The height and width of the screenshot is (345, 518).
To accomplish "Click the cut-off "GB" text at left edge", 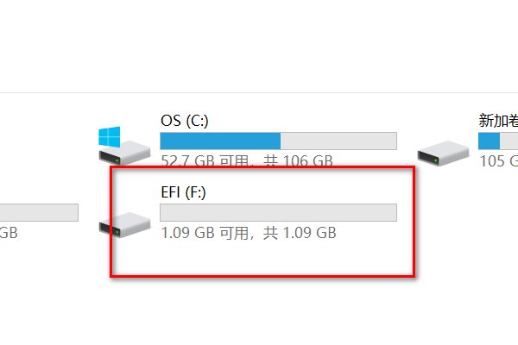I will [9, 233].
